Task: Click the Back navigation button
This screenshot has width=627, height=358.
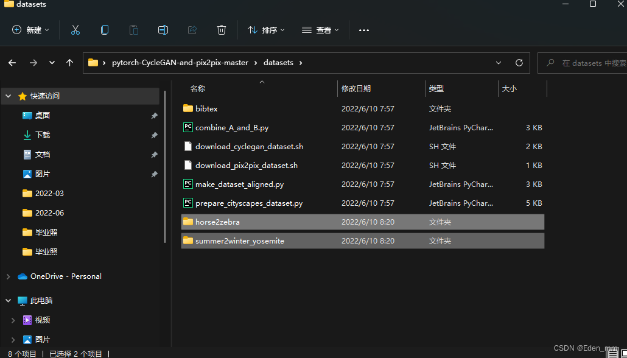Action: (12, 62)
